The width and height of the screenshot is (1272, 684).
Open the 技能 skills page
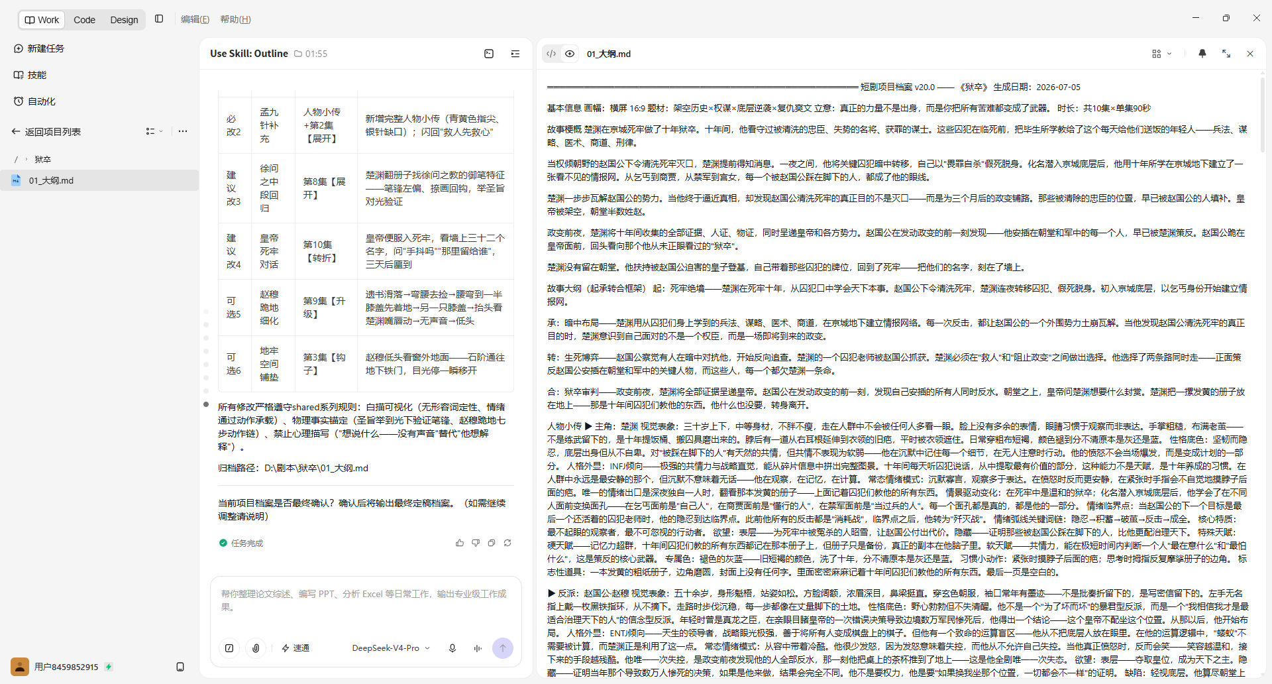(x=30, y=75)
